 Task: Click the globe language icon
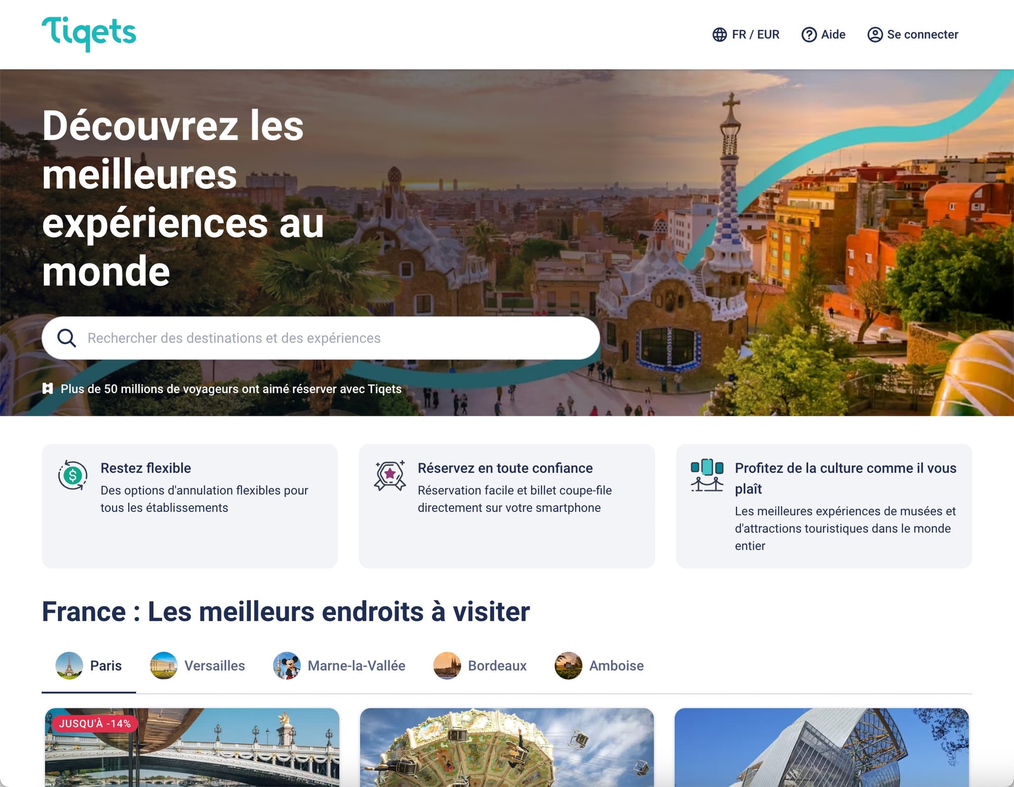(x=719, y=34)
